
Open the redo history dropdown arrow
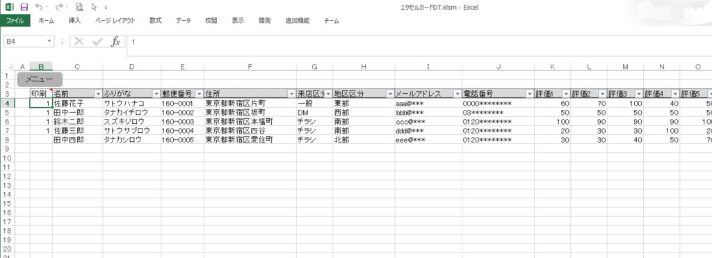67,7
